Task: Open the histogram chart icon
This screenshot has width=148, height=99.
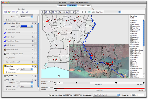Action: [27, 12]
